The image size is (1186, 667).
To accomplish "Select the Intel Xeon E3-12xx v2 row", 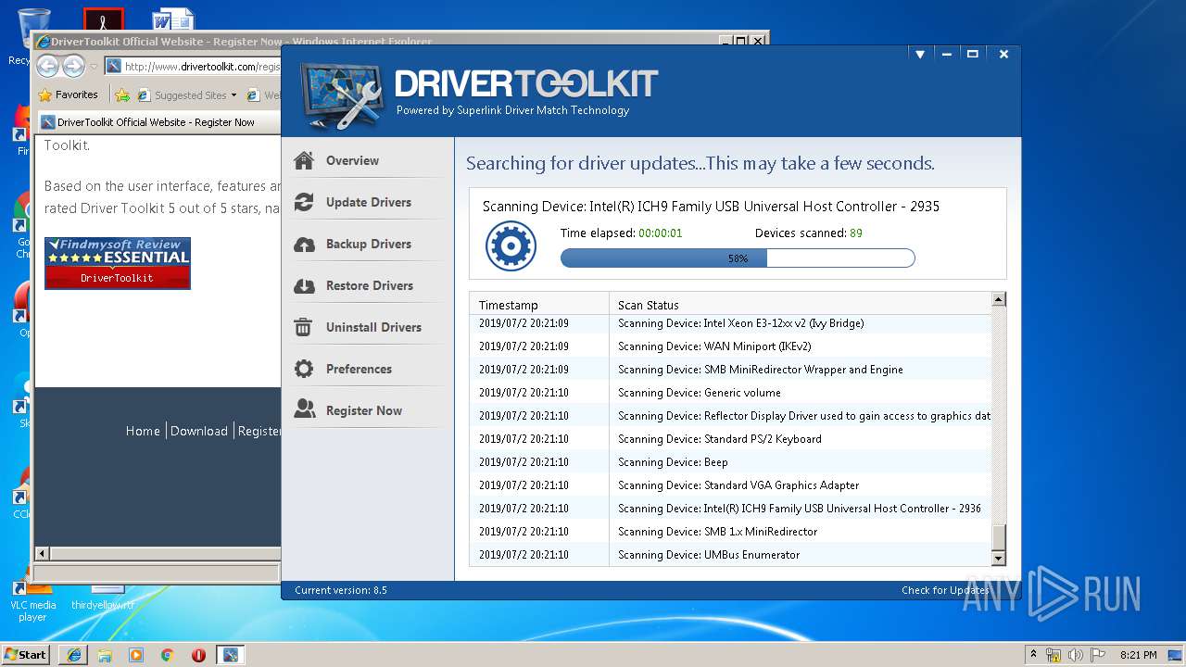I will 730,323.
